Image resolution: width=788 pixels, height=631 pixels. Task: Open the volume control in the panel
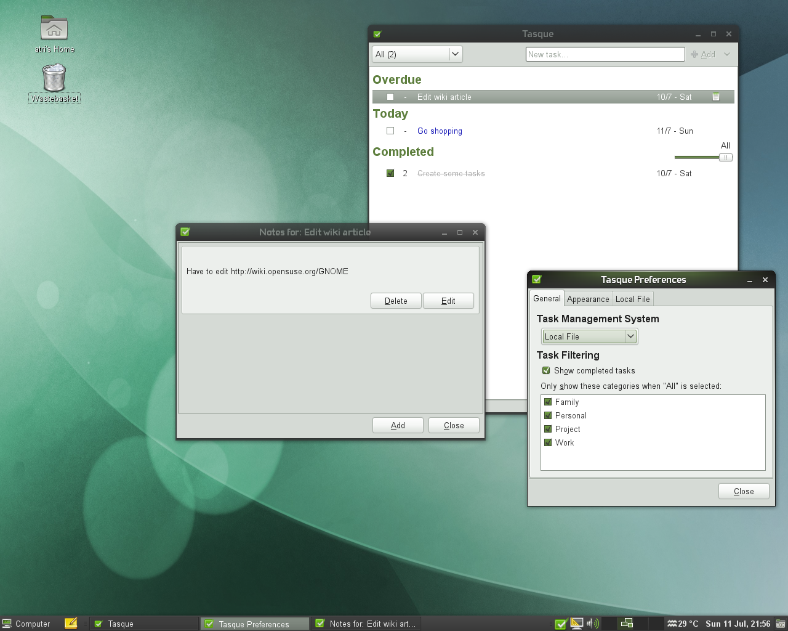(592, 624)
